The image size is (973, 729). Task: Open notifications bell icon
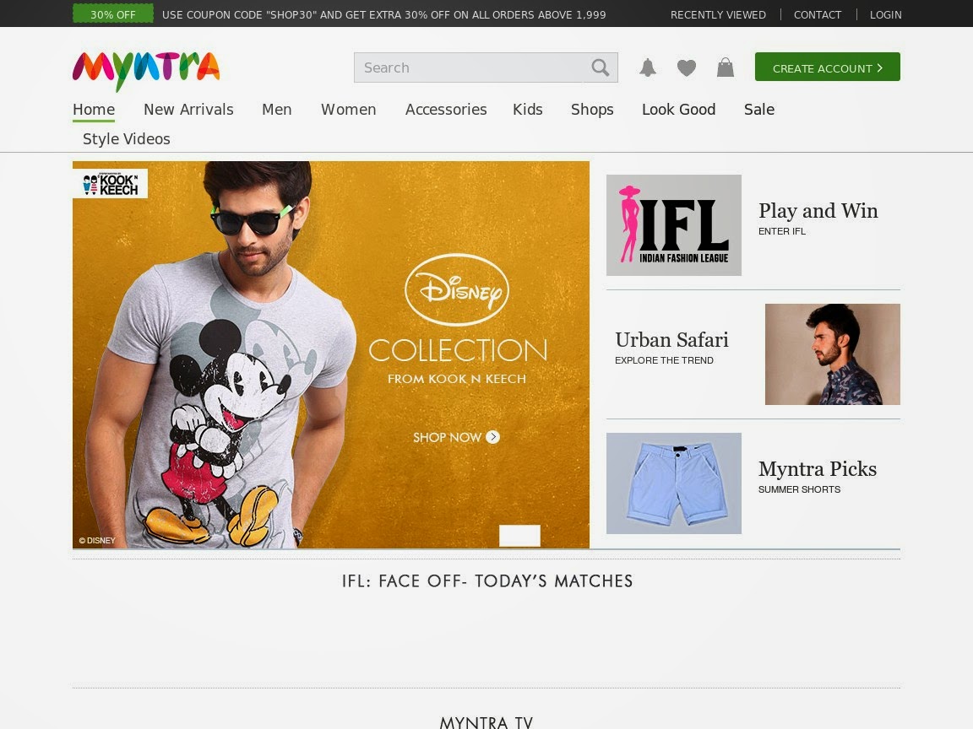[x=647, y=67]
